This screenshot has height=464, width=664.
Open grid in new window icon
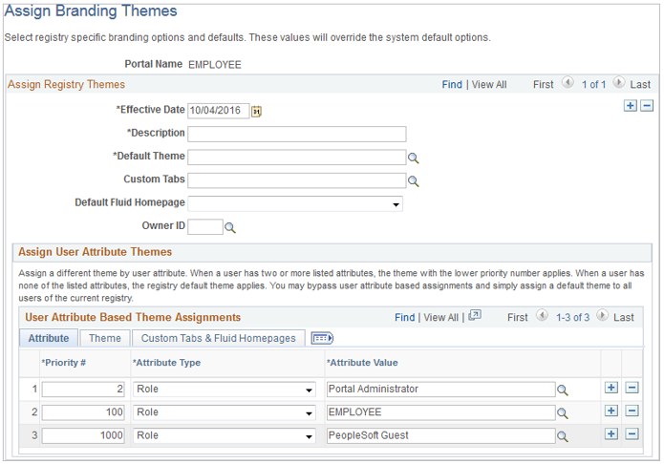[475, 317]
